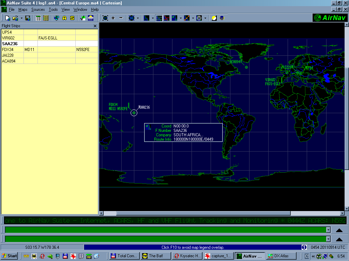Click the globe with arrows icon

click(57, 18)
